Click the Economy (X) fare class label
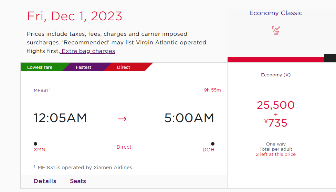The height and width of the screenshot is (192, 336). click(275, 75)
